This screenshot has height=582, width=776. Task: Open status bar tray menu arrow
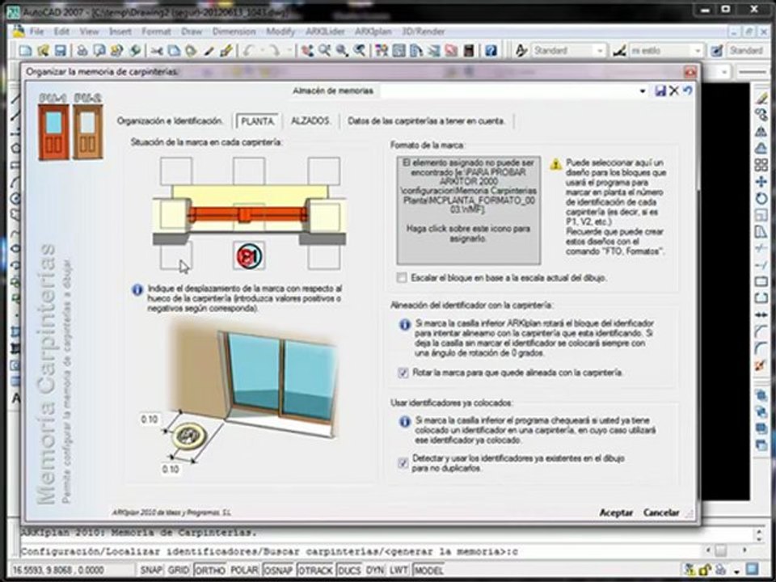737,571
